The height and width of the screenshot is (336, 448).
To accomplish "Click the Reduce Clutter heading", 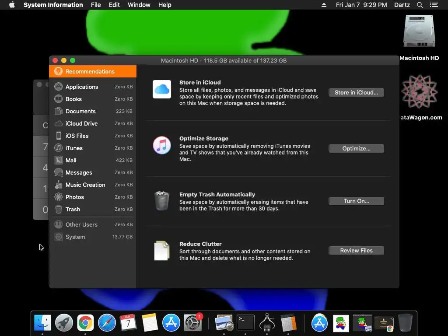I will tap(200, 244).
